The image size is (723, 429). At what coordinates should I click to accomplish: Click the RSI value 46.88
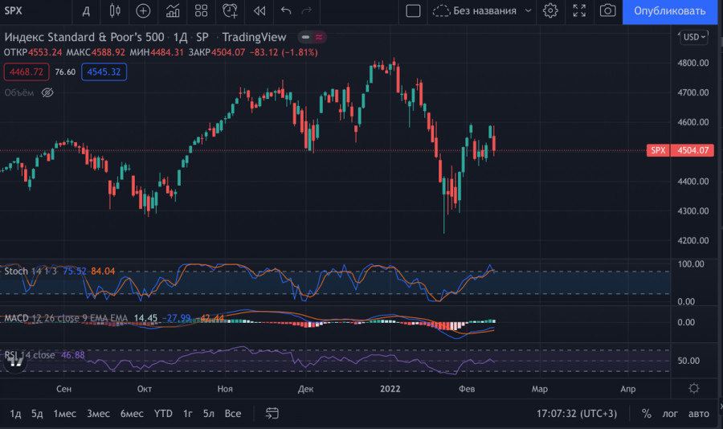tap(73, 355)
